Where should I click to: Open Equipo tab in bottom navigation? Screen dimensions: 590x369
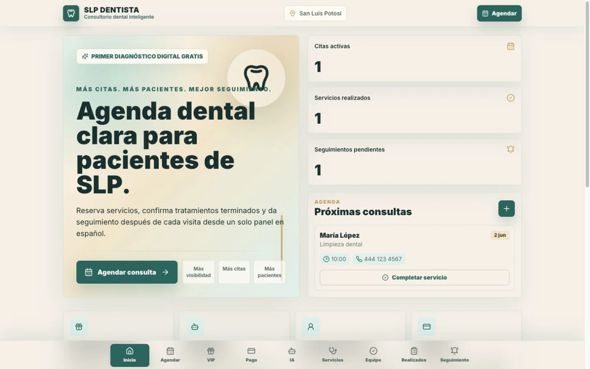[373, 355]
